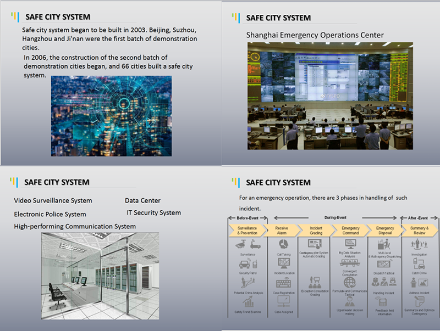Click the Potential Crime Analysis icon
Image resolution: width=440 pixels, height=331 pixels.
[248, 283]
